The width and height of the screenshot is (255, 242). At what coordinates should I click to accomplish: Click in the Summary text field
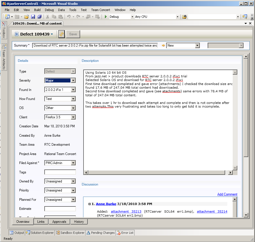tap(95, 45)
